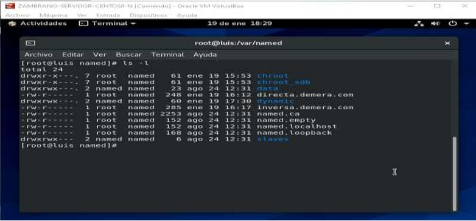Click the empty prompt on the last line
This screenshot has height=221, width=476.
(69, 146)
